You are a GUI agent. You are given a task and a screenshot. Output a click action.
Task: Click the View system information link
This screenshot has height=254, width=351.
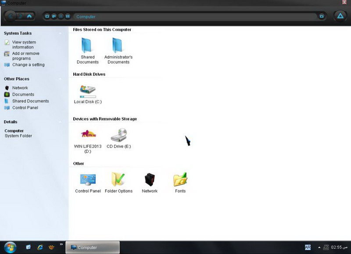click(x=24, y=45)
